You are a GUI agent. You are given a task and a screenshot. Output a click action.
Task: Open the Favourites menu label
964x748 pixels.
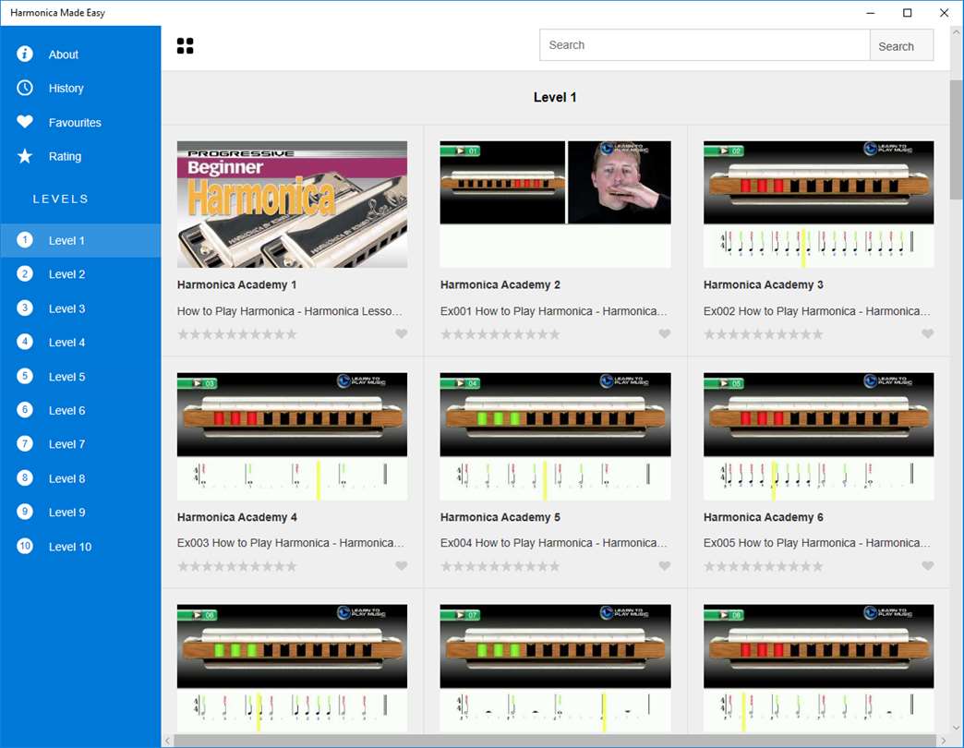tap(75, 122)
